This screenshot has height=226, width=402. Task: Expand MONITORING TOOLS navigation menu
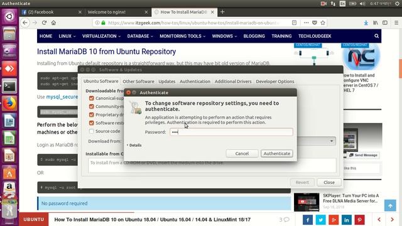183,36
